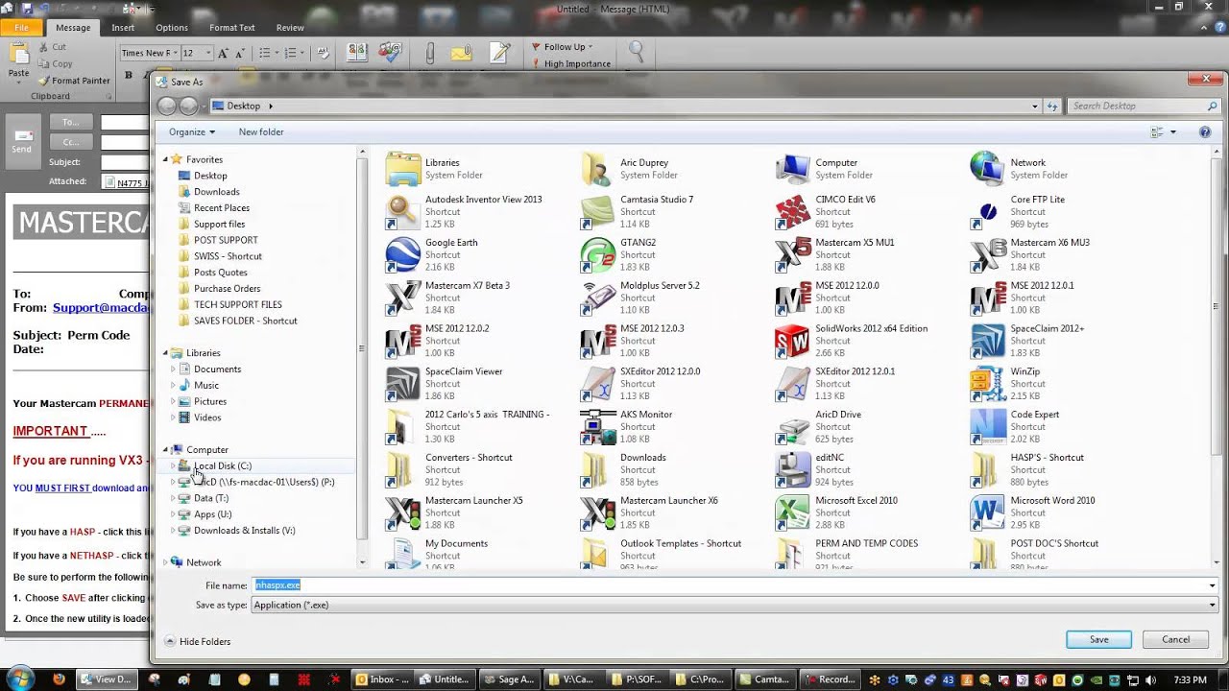Select the SpaceClaim 2012+ shortcut

point(1028,341)
